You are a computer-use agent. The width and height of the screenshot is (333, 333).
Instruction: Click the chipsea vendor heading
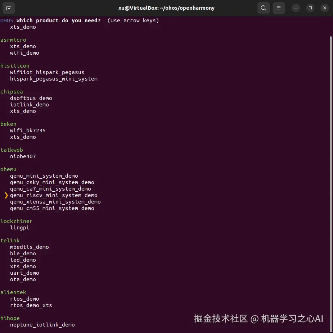click(12, 92)
